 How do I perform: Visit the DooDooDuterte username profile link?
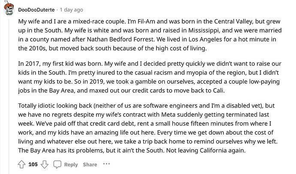click(x=36, y=10)
